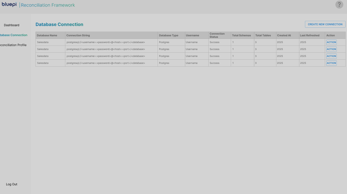Click the Created At column header
Screen dimensions: 347x194
pos(284,35)
